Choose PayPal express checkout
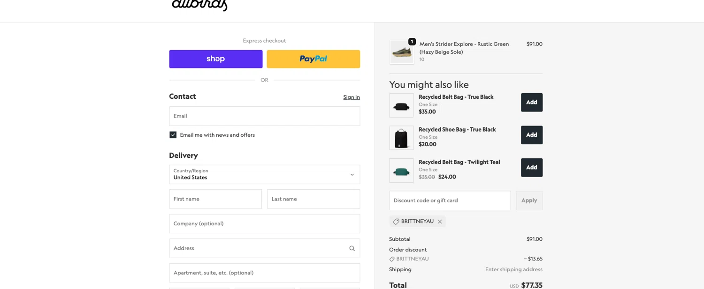 click(x=313, y=59)
